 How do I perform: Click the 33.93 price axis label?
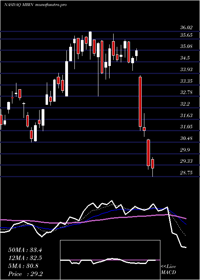[x=186, y=69]
